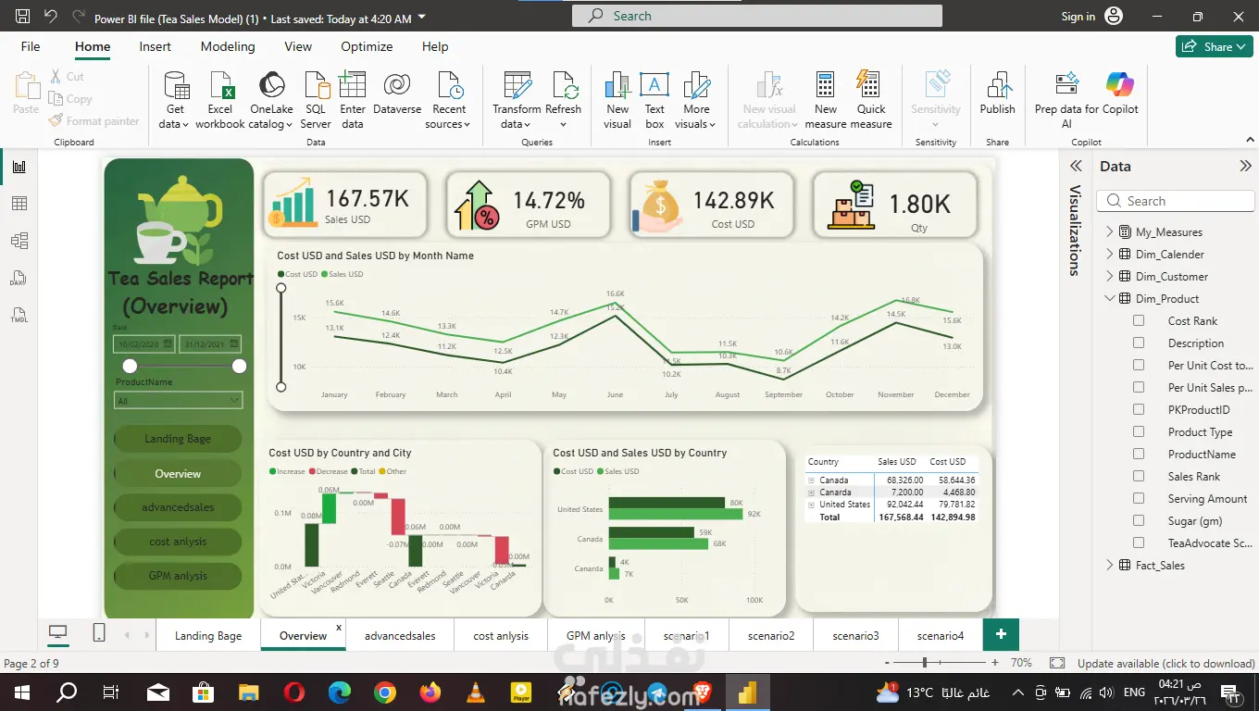Open the Get data tool
This screenshot has height=711, width=1259.
175,100
